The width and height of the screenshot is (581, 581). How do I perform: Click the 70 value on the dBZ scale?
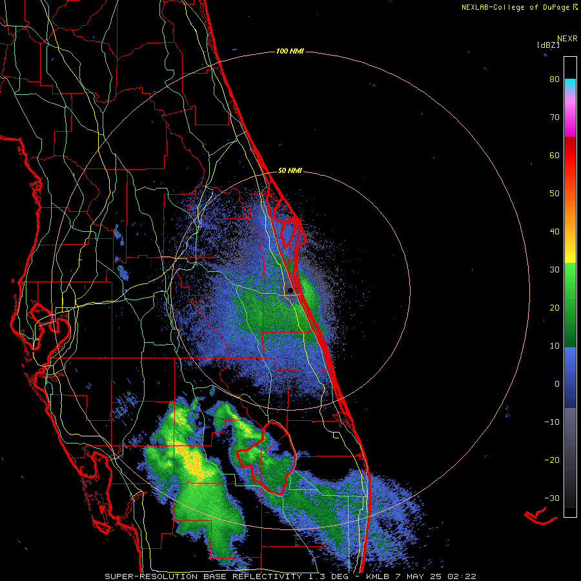point(555,117)
